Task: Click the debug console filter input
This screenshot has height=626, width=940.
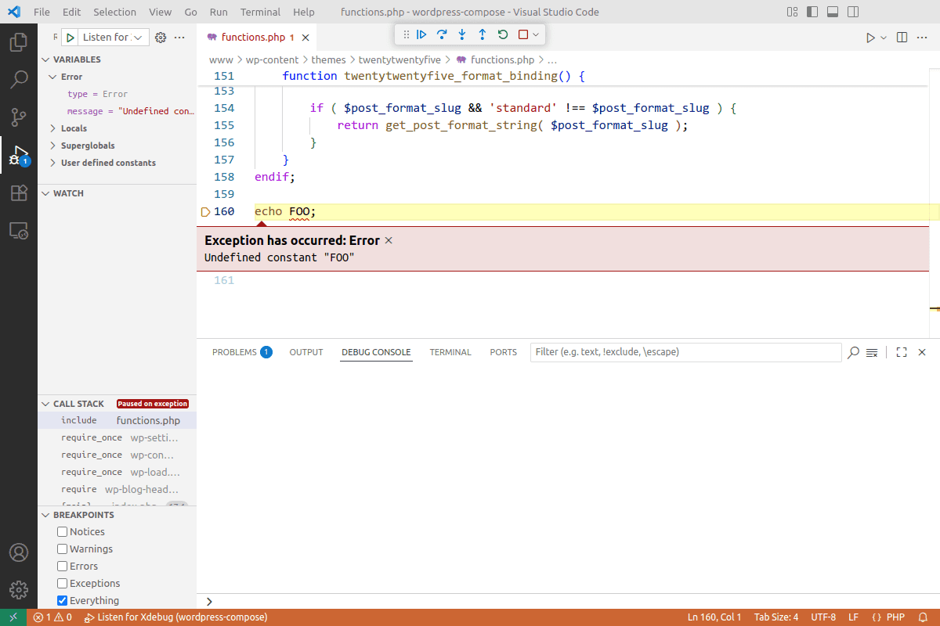Action: pos(686,352)
